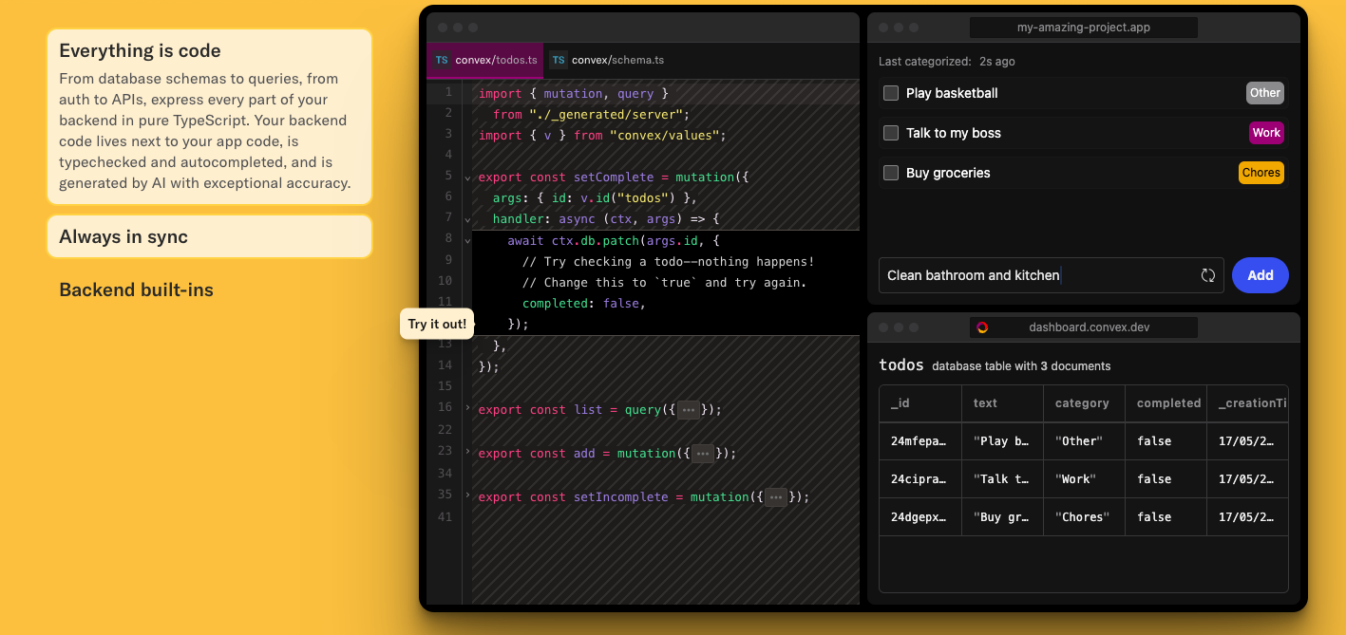This screenshot has width=1346, height=635.
Task: Click the TS icon on the convex/todos.ts tab
Action: pos(441,60)
